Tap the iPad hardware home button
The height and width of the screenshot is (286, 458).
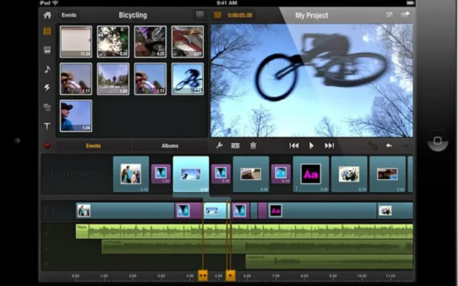437,140
